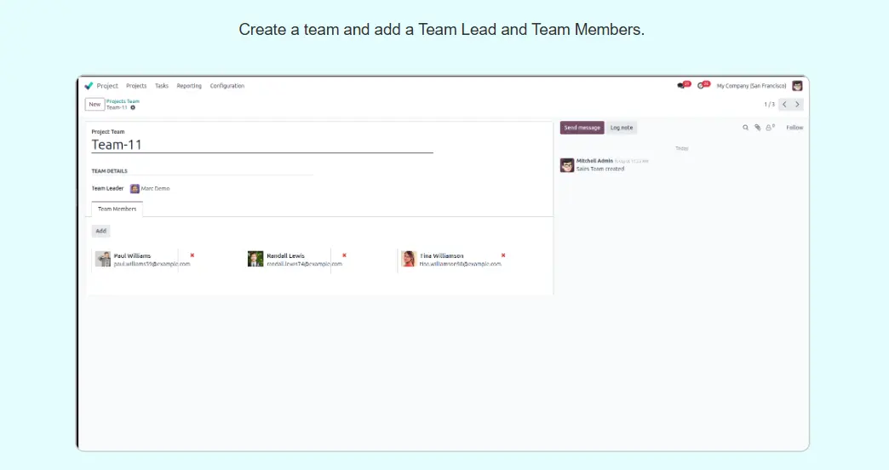Open the conversations chat bubble icon

681,86
